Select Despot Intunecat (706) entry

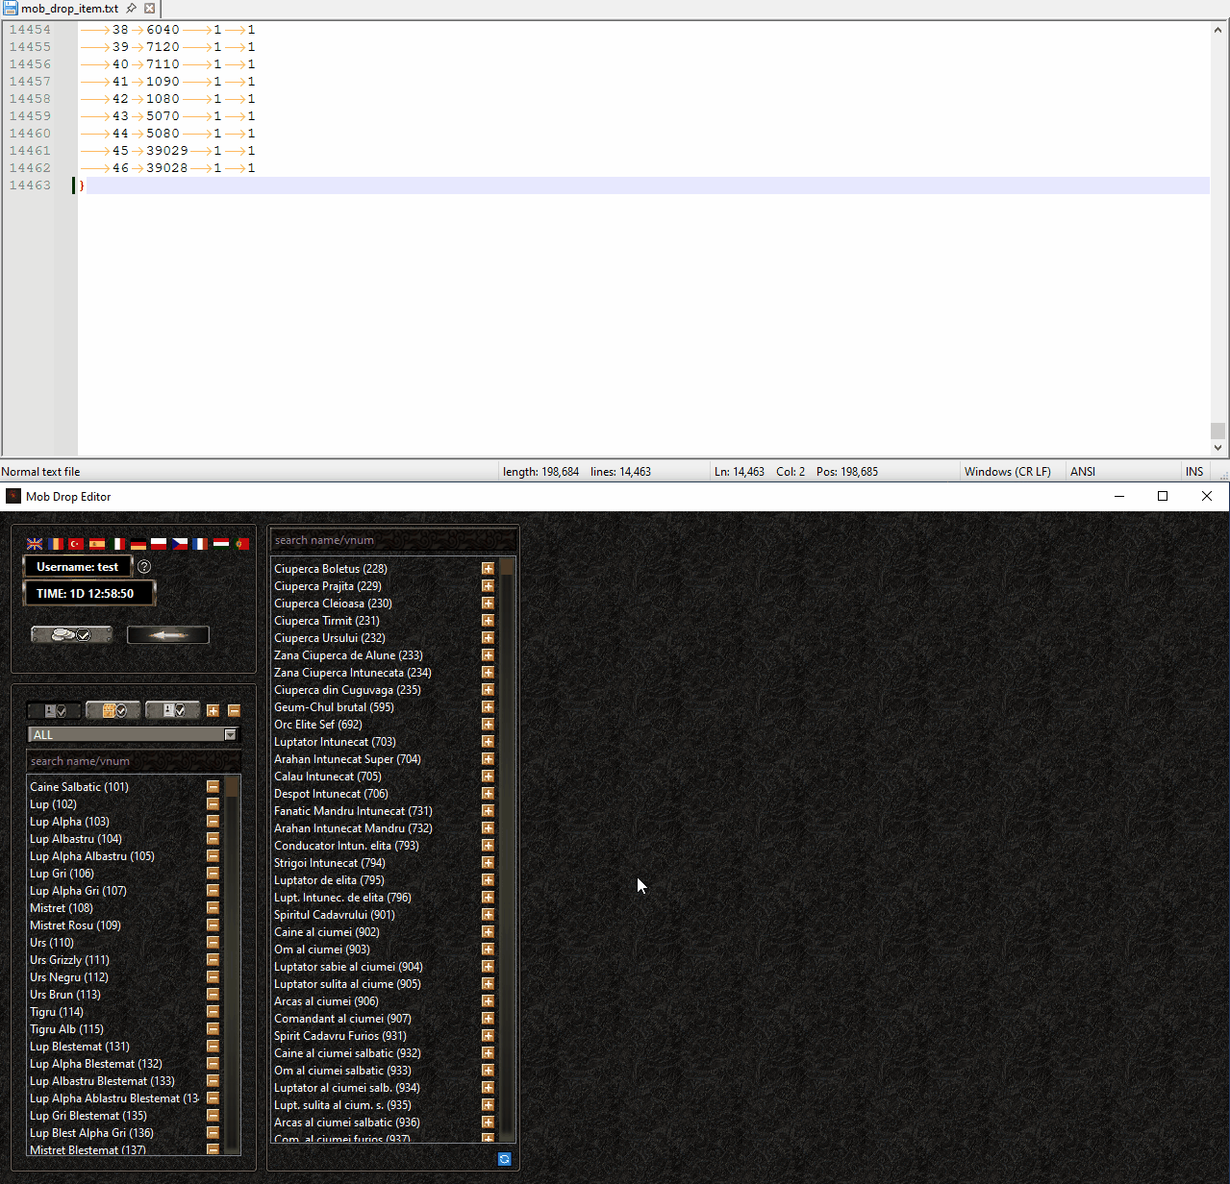331,794
